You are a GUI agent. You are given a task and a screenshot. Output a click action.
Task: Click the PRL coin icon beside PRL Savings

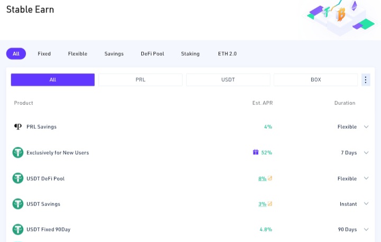(x=18, y=127)
